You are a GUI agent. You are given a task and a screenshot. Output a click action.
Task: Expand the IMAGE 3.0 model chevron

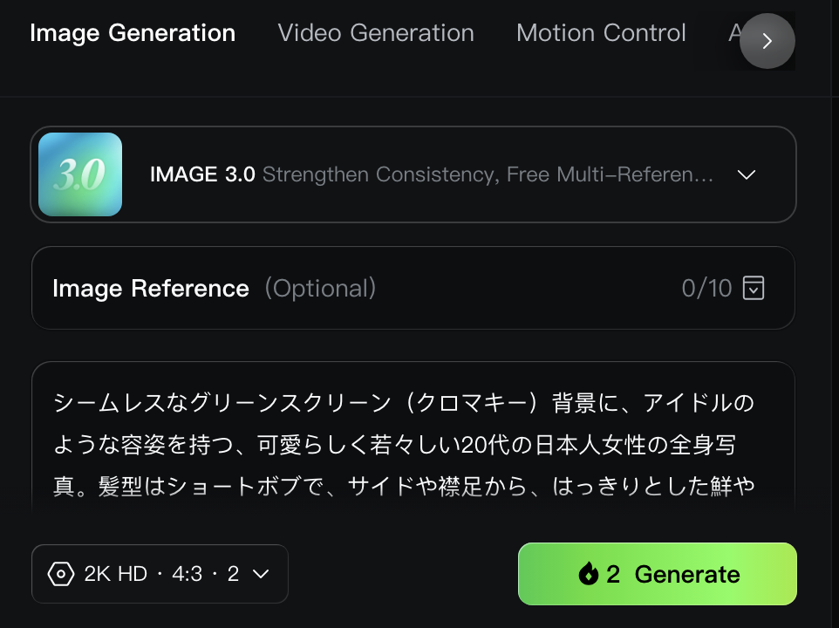(x=747, y=174)
